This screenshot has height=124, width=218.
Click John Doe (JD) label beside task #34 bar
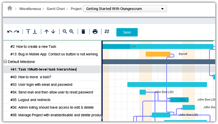[164, 92]
